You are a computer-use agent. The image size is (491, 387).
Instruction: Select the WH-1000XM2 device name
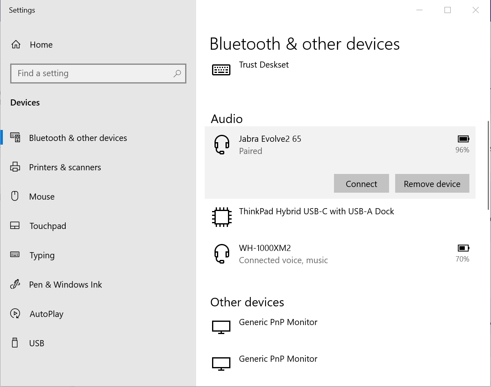265,248
